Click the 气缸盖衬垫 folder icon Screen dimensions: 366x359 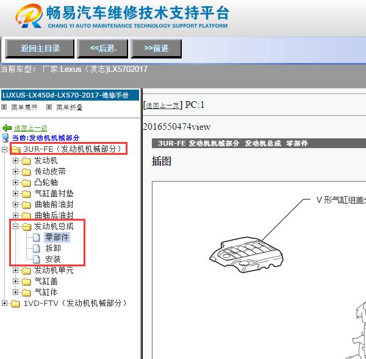coord(26,194)
